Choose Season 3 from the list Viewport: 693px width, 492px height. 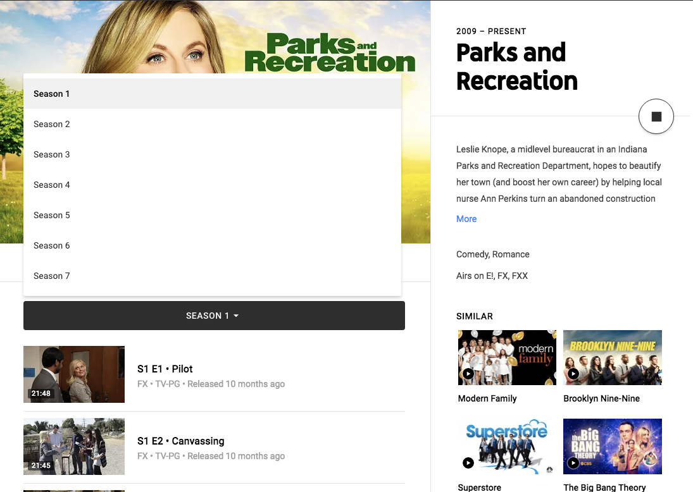coord(212,154)
